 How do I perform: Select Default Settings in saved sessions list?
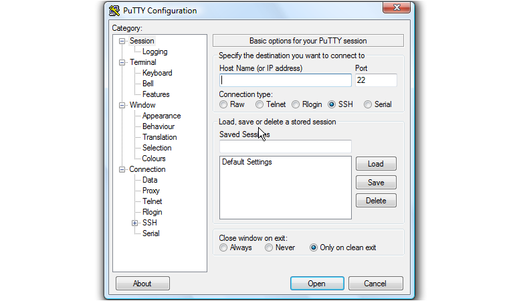[x=247, y=162]
